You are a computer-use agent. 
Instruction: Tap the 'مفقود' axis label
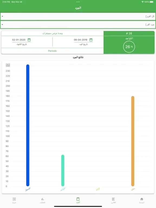coord(133,189)
